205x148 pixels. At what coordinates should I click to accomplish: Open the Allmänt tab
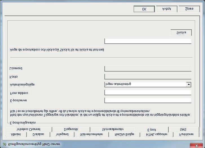pyautogui.click(x=16, y=134)
